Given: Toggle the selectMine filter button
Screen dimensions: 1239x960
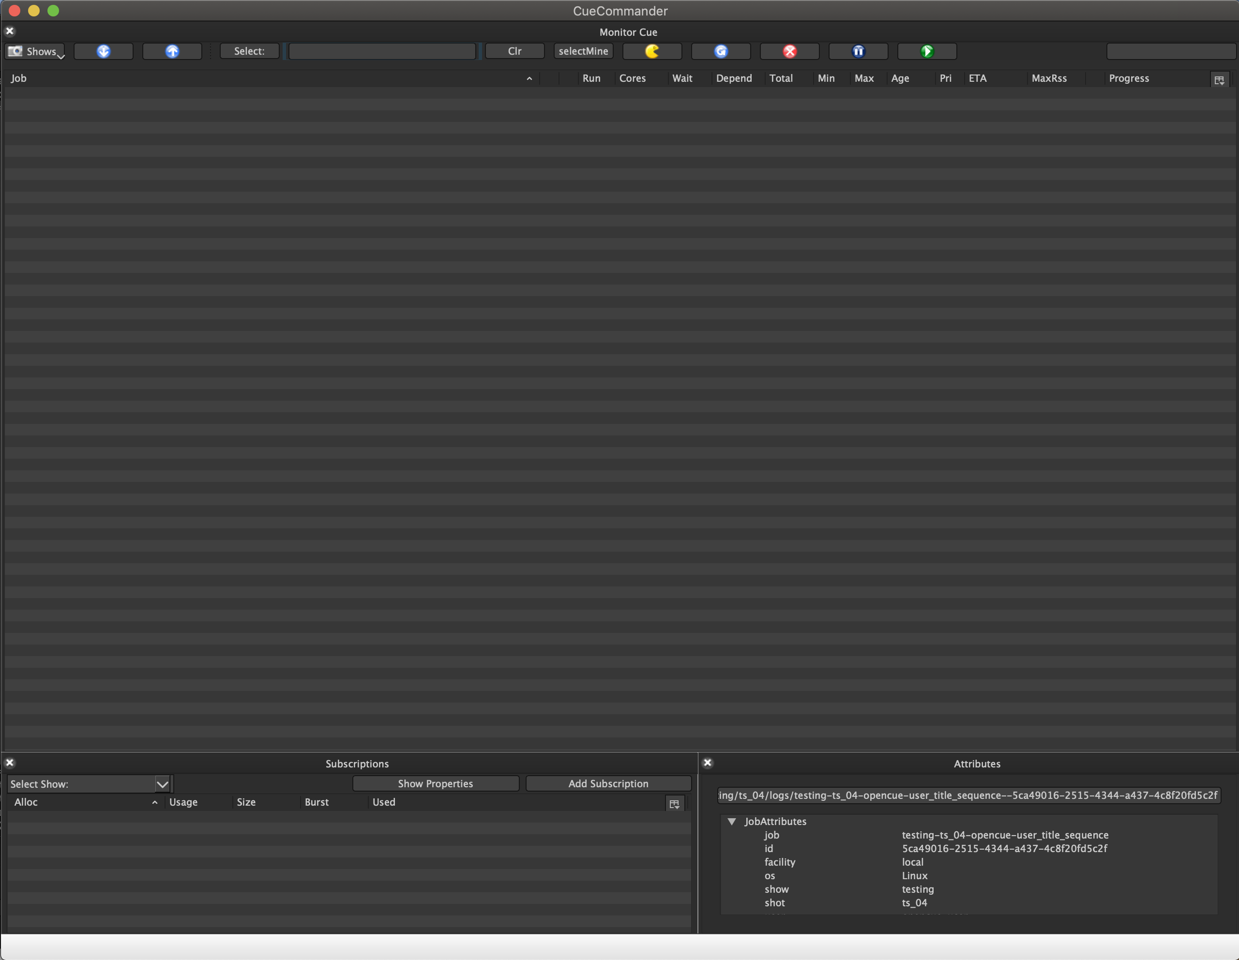Looking at the screenshot, I should pos(585,50).
